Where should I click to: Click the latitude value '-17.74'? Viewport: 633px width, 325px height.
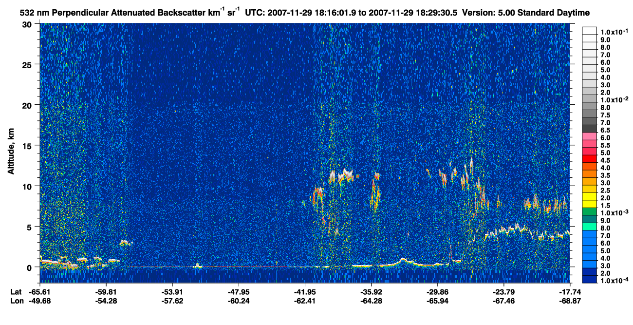tap(570, 292)
